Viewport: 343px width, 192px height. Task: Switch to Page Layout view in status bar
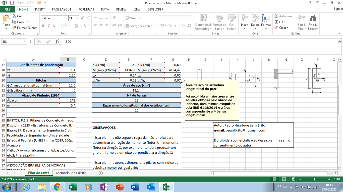click(x=284, y=179)
